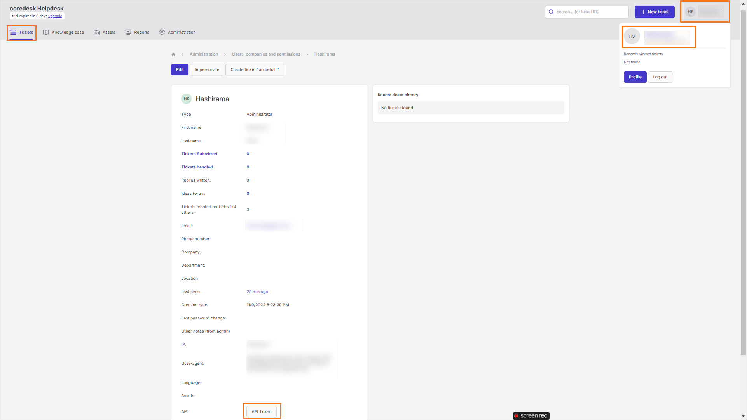
Task: Click the Administration gear icon
Action: pos(162,32)
